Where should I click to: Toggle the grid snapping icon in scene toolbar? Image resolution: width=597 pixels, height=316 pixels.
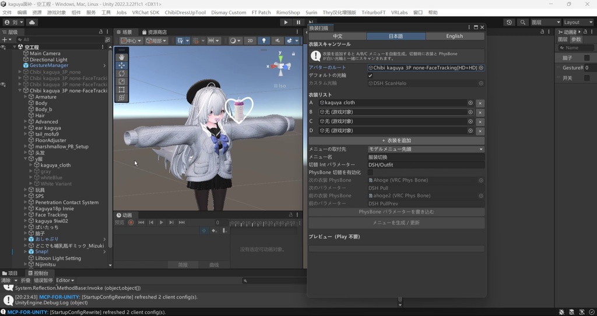(180, 41)
